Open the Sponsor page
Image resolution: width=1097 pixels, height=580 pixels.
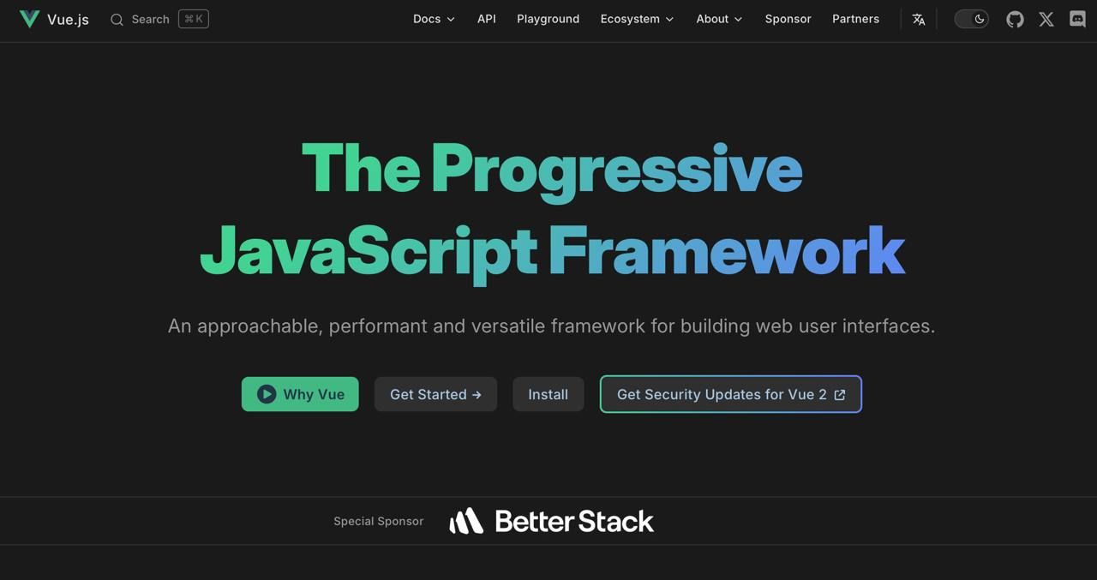pyautogui.click(x=788, y=19)
